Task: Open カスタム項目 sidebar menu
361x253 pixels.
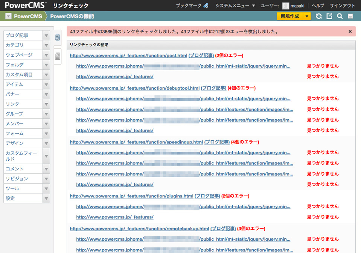Action: pyautogui.click(x=23, y=75)
